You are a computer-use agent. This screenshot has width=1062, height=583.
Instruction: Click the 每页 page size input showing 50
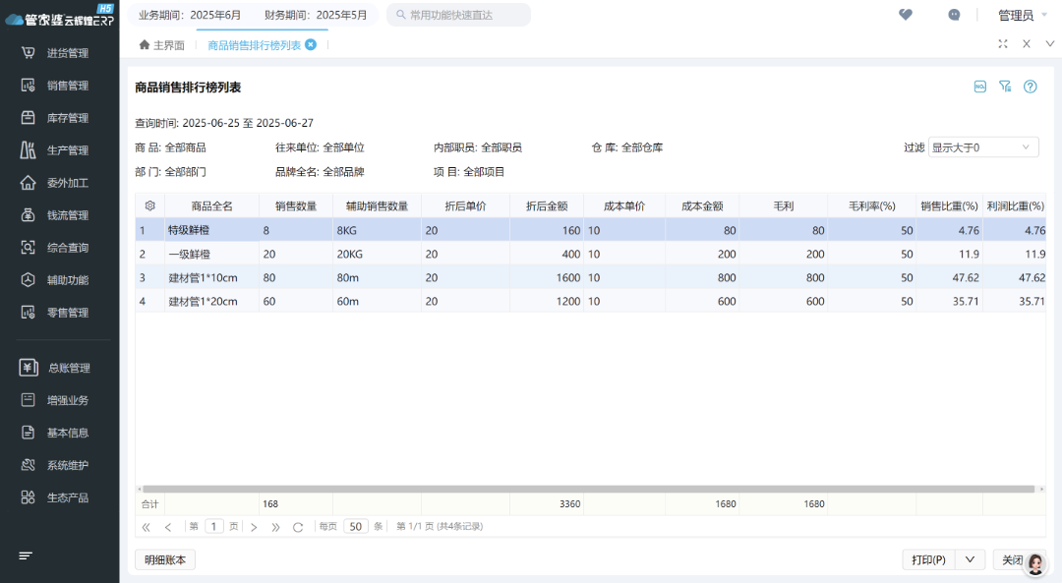355,526
